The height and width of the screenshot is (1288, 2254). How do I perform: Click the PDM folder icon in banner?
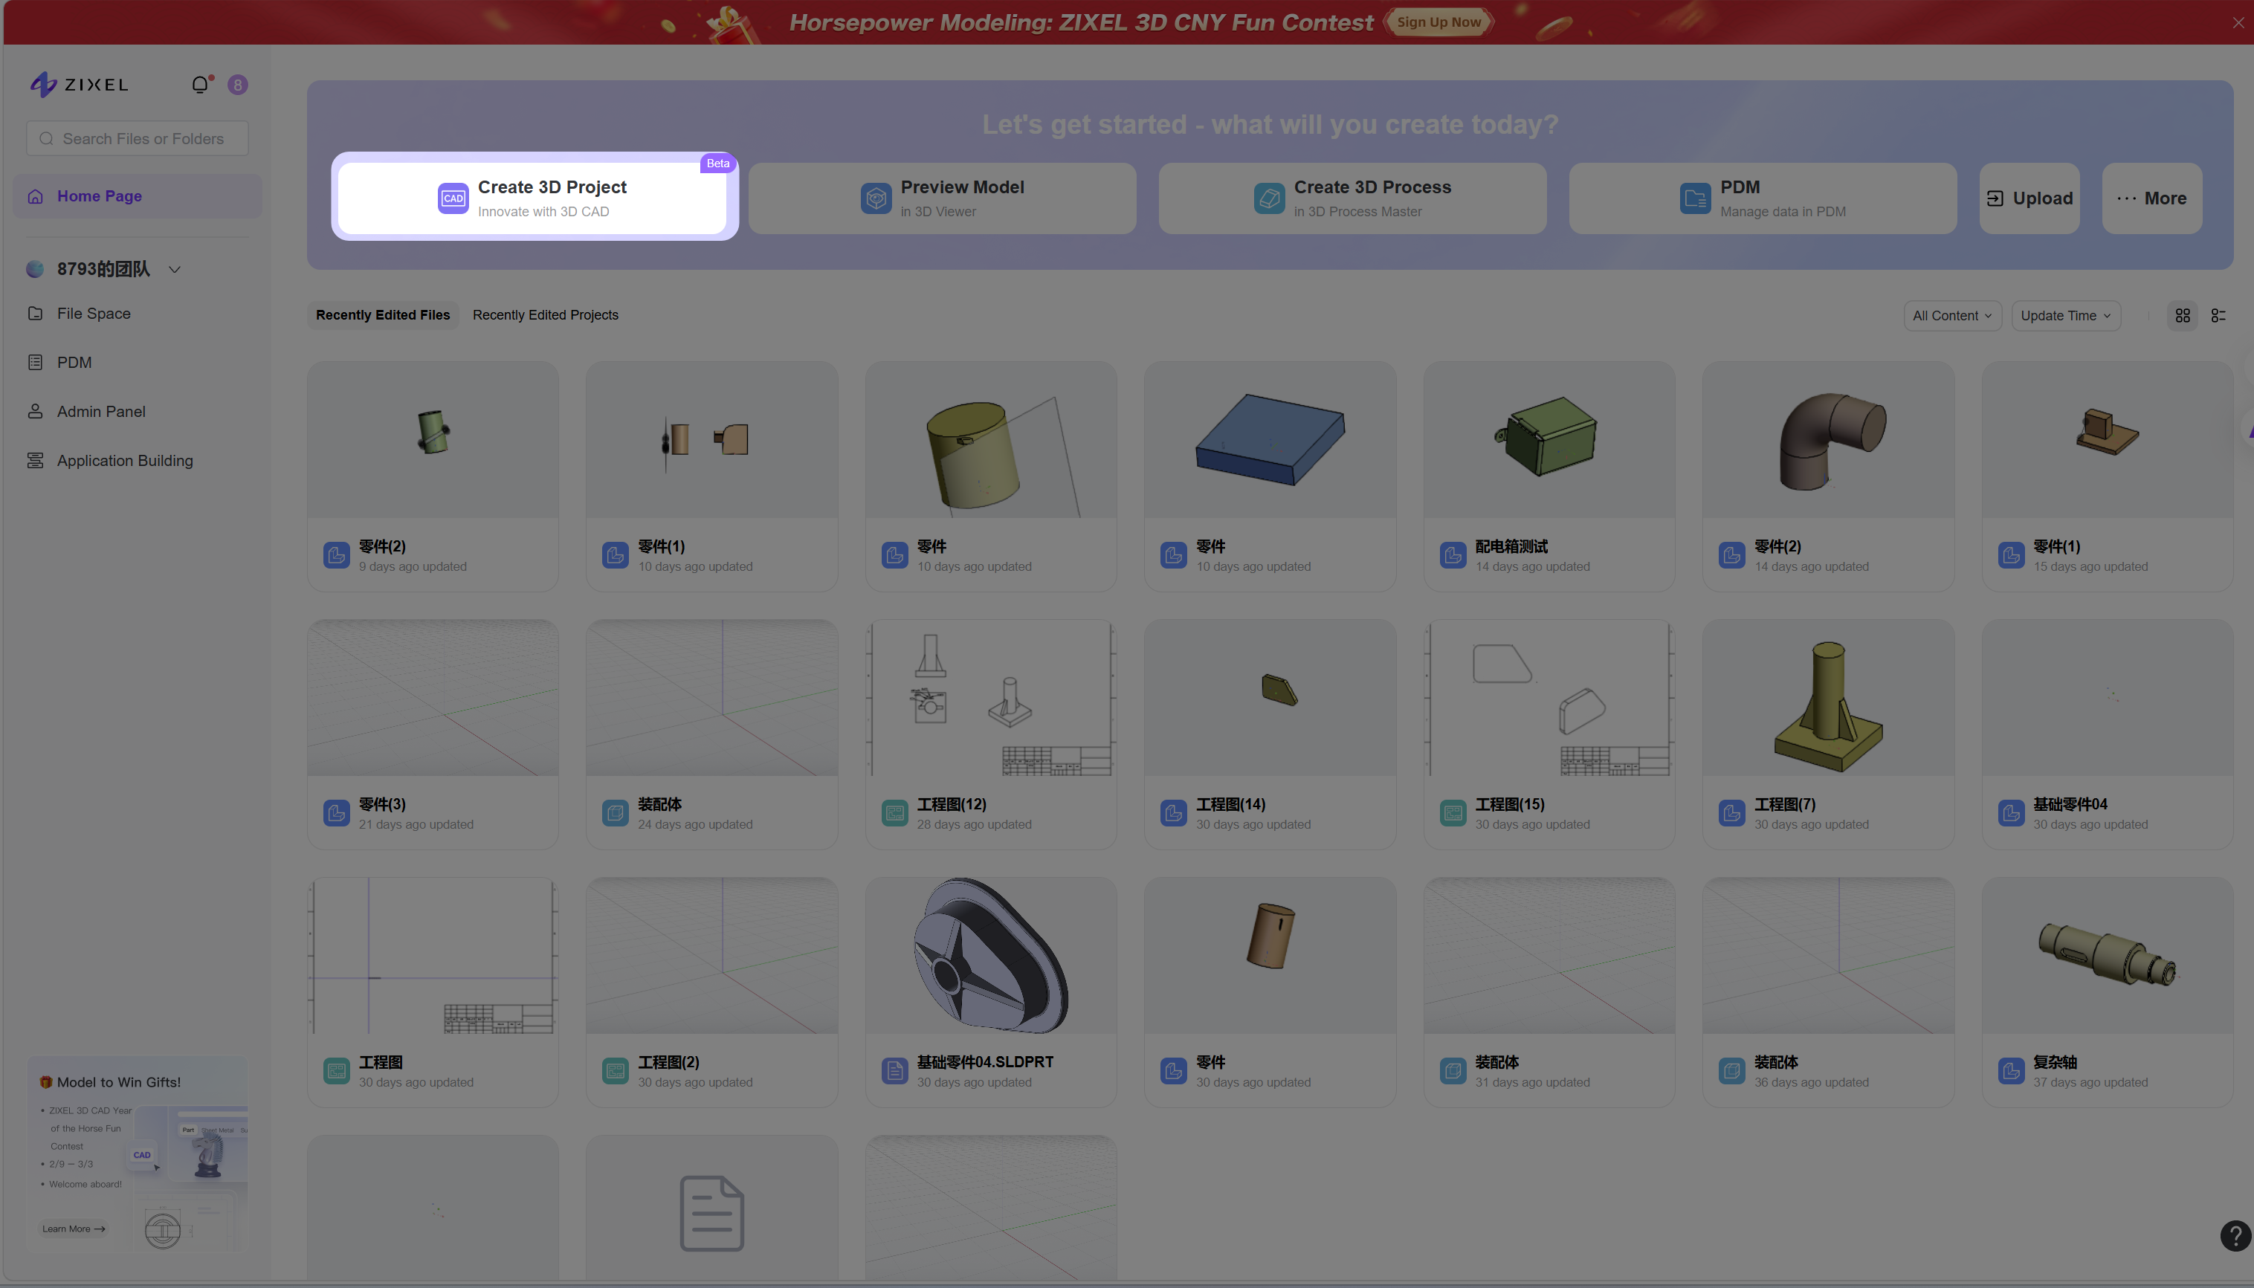(x=1695, y=198)
